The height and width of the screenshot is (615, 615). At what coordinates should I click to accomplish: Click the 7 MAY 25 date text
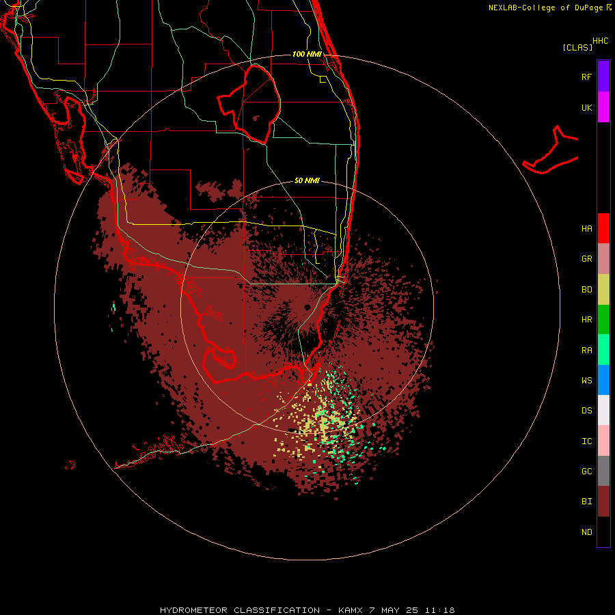(394, 610)
